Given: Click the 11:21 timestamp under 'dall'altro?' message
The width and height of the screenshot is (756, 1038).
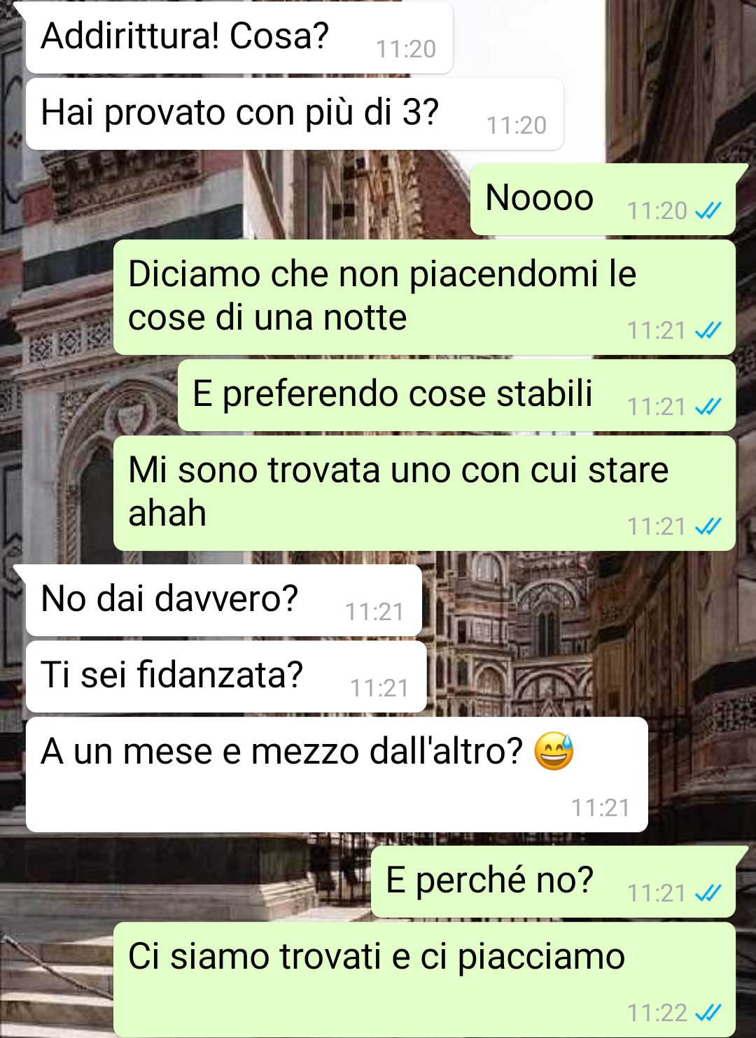Looking at the screenshot, I should point(601,808).
